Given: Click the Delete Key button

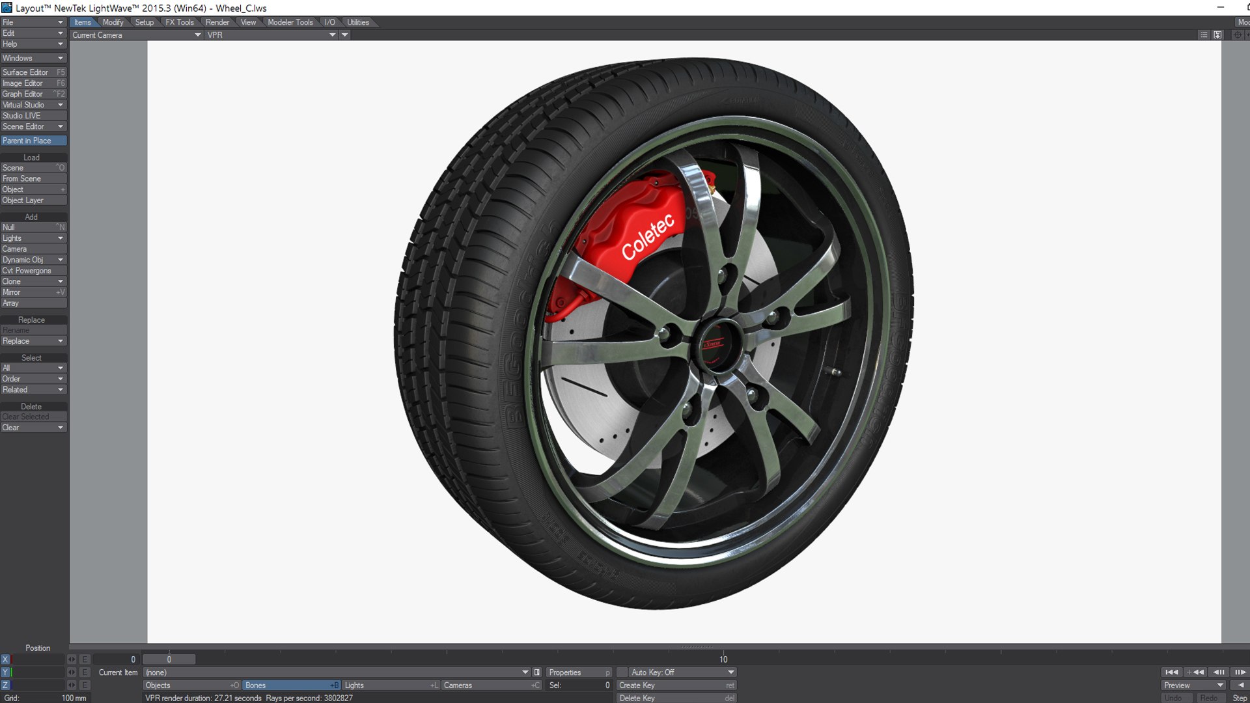Looking at the screenshot, I should [x=676, y=698].
